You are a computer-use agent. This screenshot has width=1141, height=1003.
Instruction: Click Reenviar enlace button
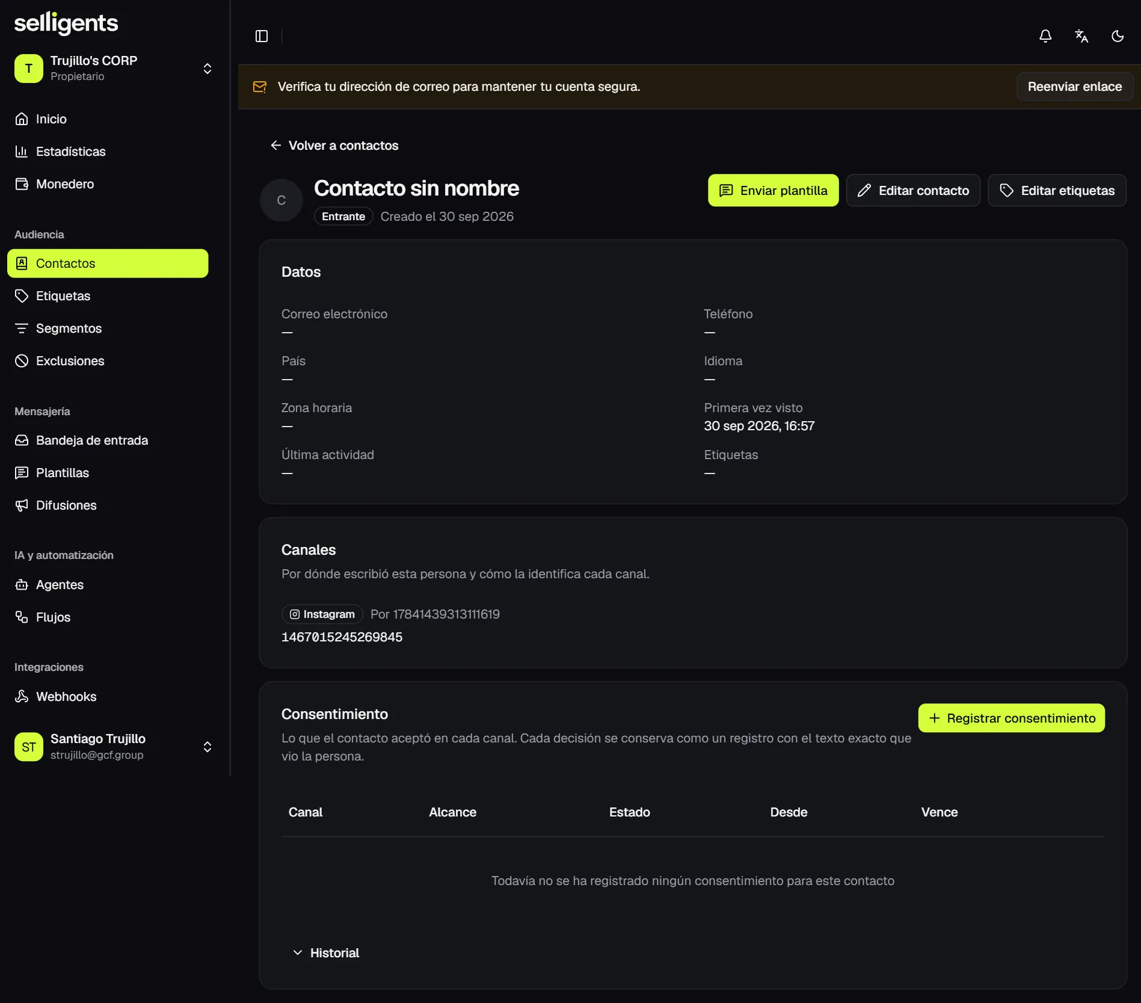1075,87
